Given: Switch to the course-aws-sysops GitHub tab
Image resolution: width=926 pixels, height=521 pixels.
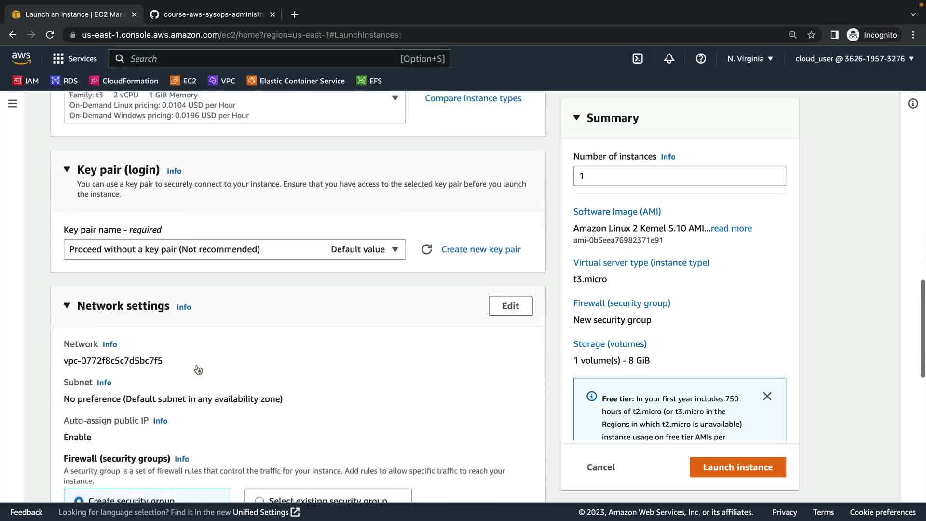Looking at the screenshot, I should pos(212,14).
